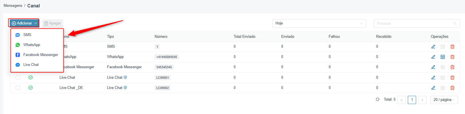Delete the Live-Chat _DE channel
Image resolution: width=465 pixels, height=114 pixels.
[452, 88]
